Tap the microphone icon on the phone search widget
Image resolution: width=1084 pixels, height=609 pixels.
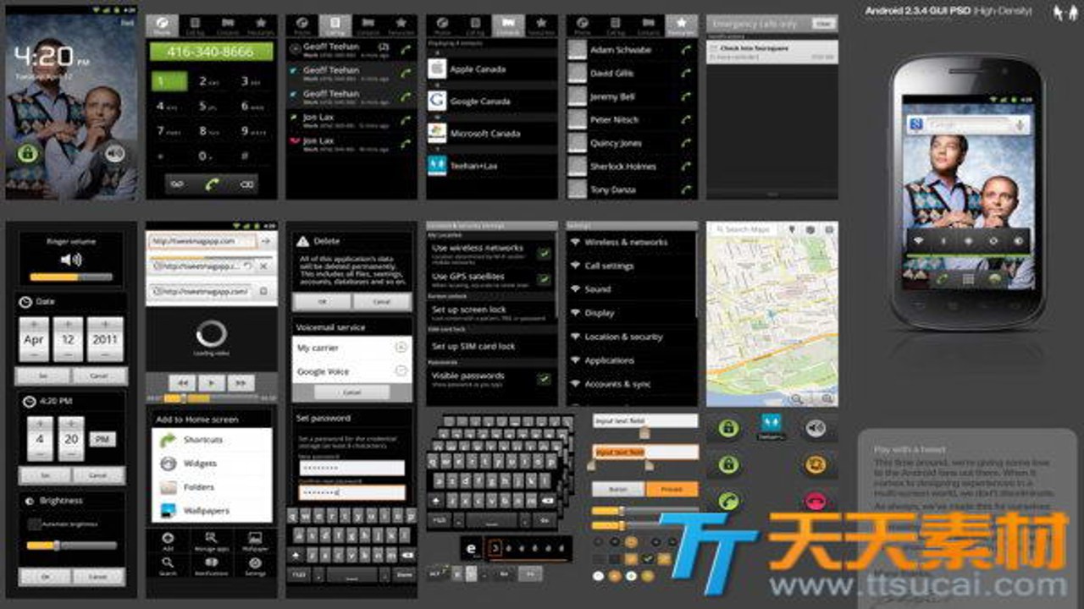1020,125
